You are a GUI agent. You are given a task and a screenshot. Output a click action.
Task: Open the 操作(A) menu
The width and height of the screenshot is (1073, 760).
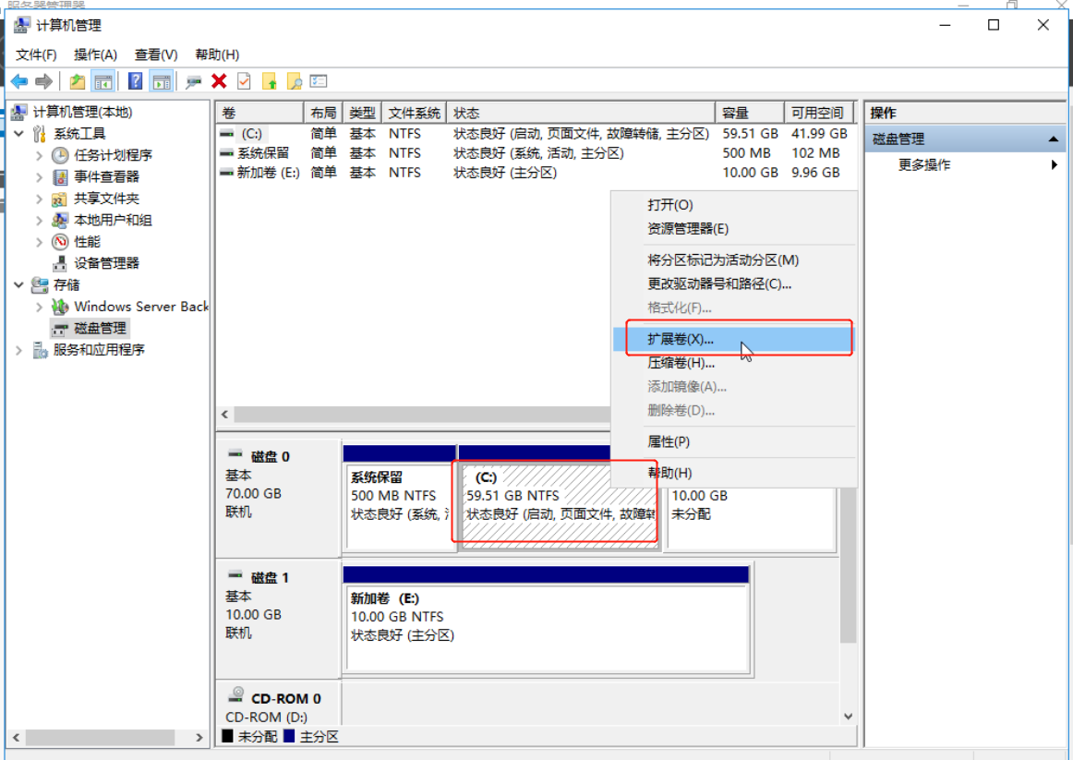click(95, 54)
